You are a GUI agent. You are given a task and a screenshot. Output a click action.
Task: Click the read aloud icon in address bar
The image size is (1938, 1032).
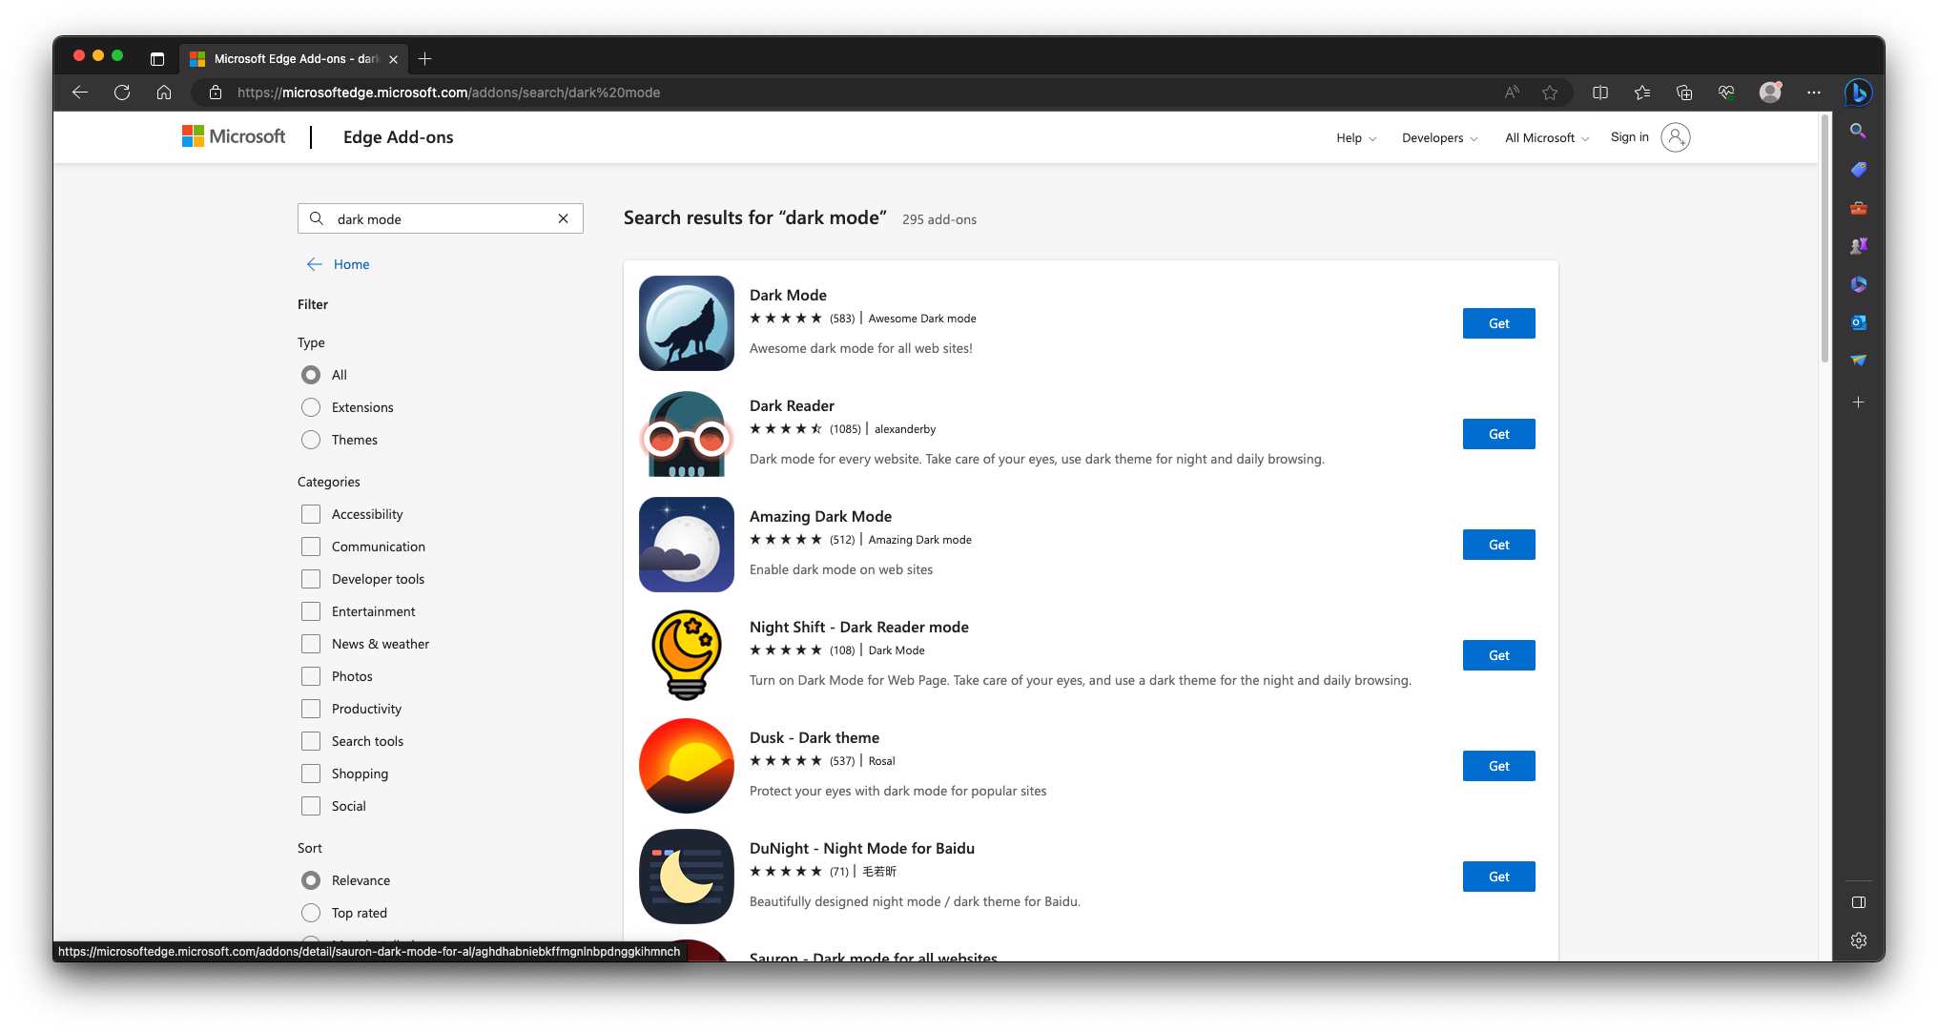(1512, 93)
